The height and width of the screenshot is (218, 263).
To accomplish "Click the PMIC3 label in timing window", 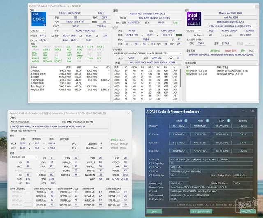I will tap(114, 148).
